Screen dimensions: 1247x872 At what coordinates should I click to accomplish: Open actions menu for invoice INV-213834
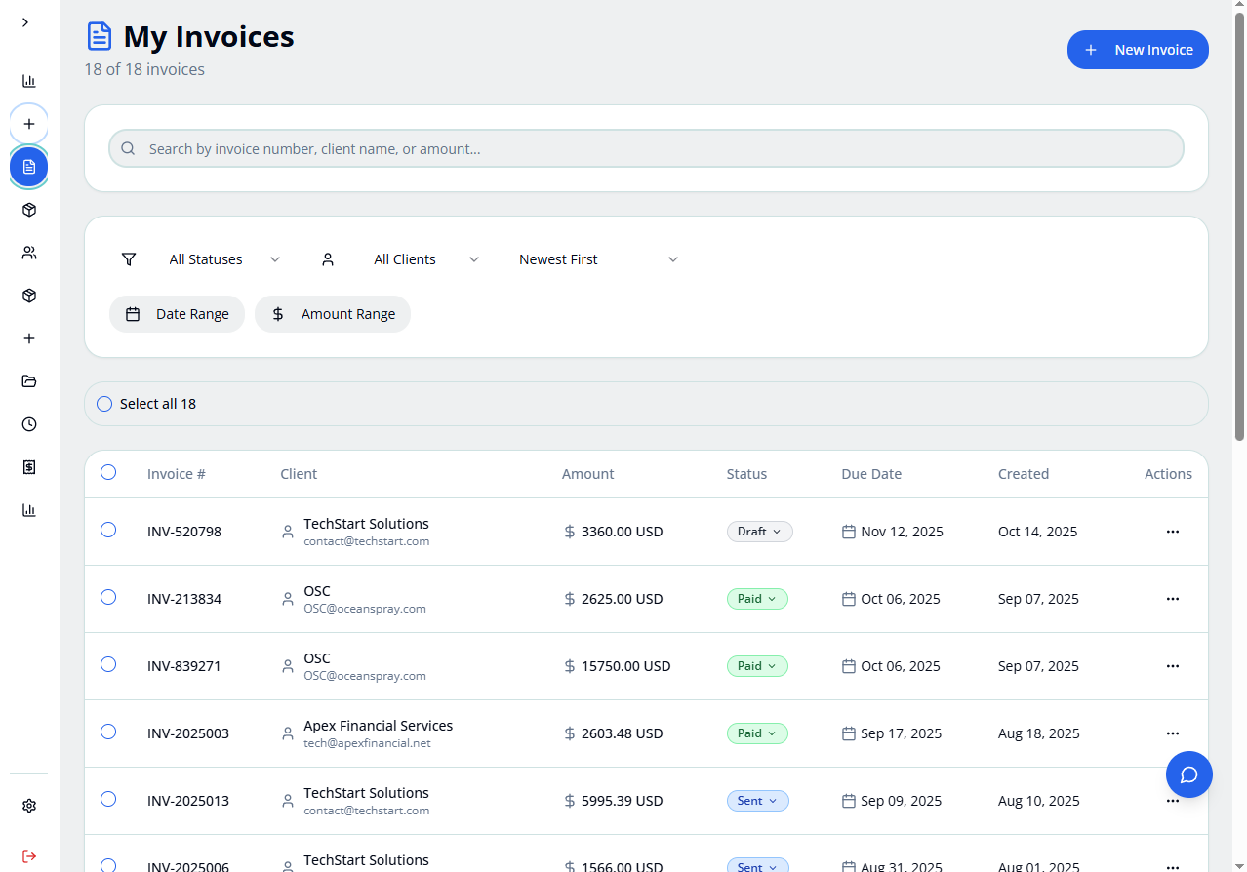click(1172, 598)
